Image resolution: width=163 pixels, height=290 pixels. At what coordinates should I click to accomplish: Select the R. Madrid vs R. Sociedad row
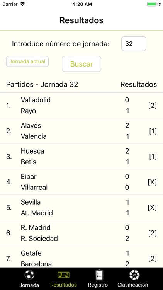tap(81, 233)
